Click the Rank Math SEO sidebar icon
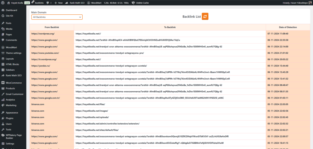The image size is (313, 149). tap(3, 75)
